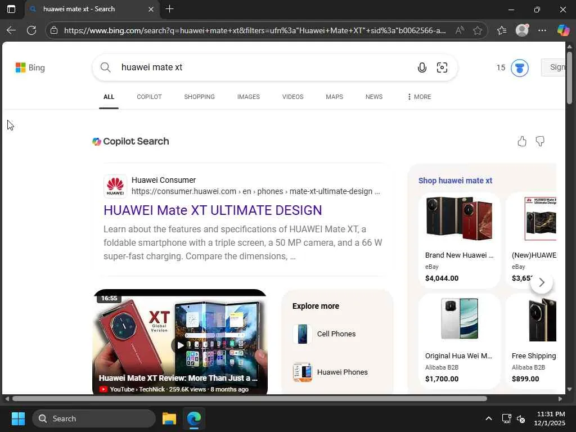Reload the page with refresh icon
The width and height of the screenshot is (576, 432).
tap(31, 30)
